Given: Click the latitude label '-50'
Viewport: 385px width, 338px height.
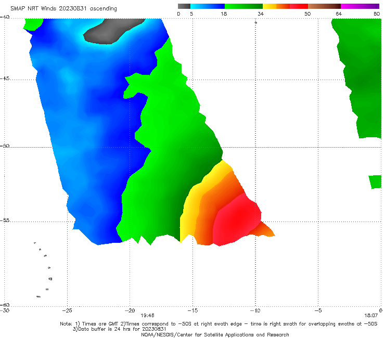Looking at the screenshot, I should [5, 146].
